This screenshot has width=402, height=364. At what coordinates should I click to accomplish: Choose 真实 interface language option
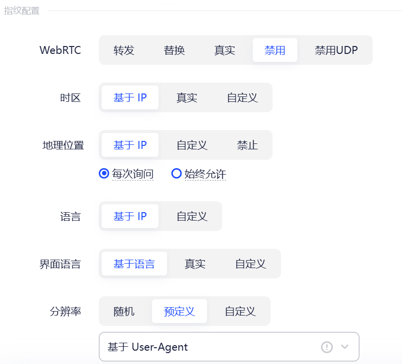[x=194, y=264]
